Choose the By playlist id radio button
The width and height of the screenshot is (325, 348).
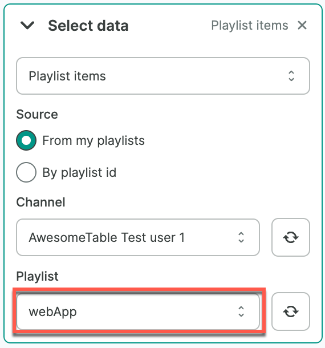point(26,172)
